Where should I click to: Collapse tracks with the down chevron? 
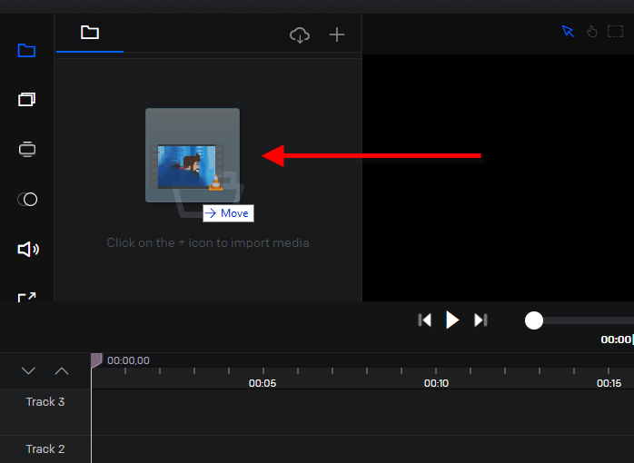click(x=28, y=370)
